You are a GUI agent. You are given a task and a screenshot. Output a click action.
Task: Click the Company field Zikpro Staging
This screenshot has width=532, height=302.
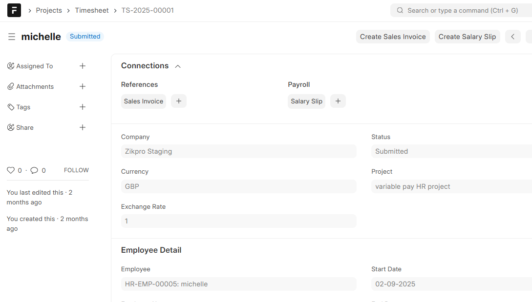[238, 152]
